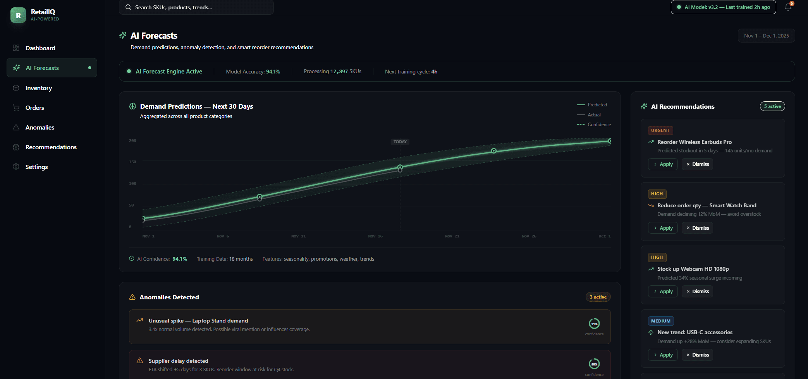Click the brain icon beside Demand Predictions

click(x=132, y=106)
